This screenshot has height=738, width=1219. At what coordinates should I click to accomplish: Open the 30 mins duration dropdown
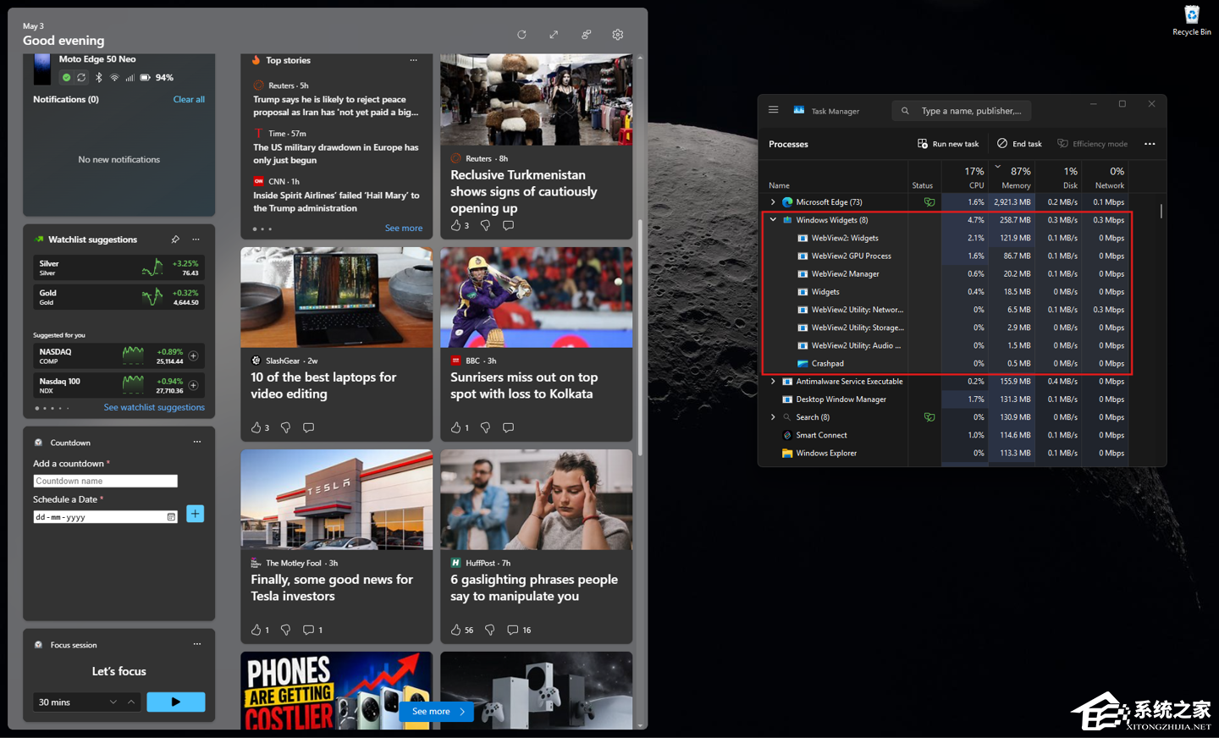[113, 702]
